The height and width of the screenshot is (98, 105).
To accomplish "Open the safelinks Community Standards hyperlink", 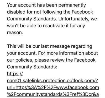I will point(53,84).
